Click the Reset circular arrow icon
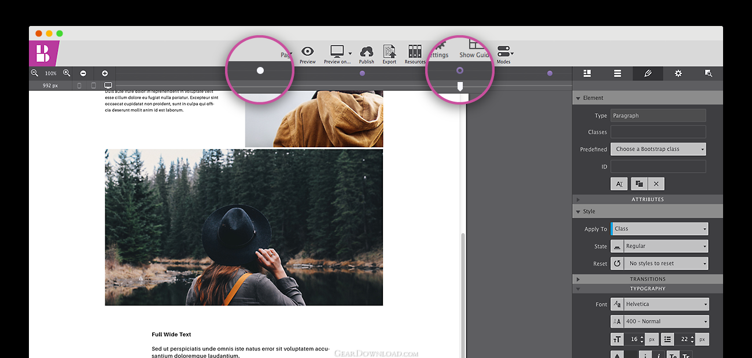Image resolution: width=752 pixels, height=358 pixels. coord(617,263)
